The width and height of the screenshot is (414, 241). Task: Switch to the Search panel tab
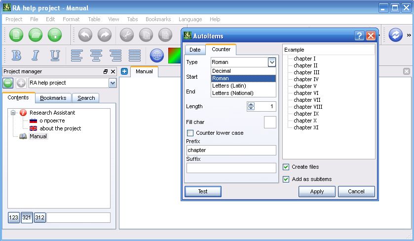click(86, 98)
